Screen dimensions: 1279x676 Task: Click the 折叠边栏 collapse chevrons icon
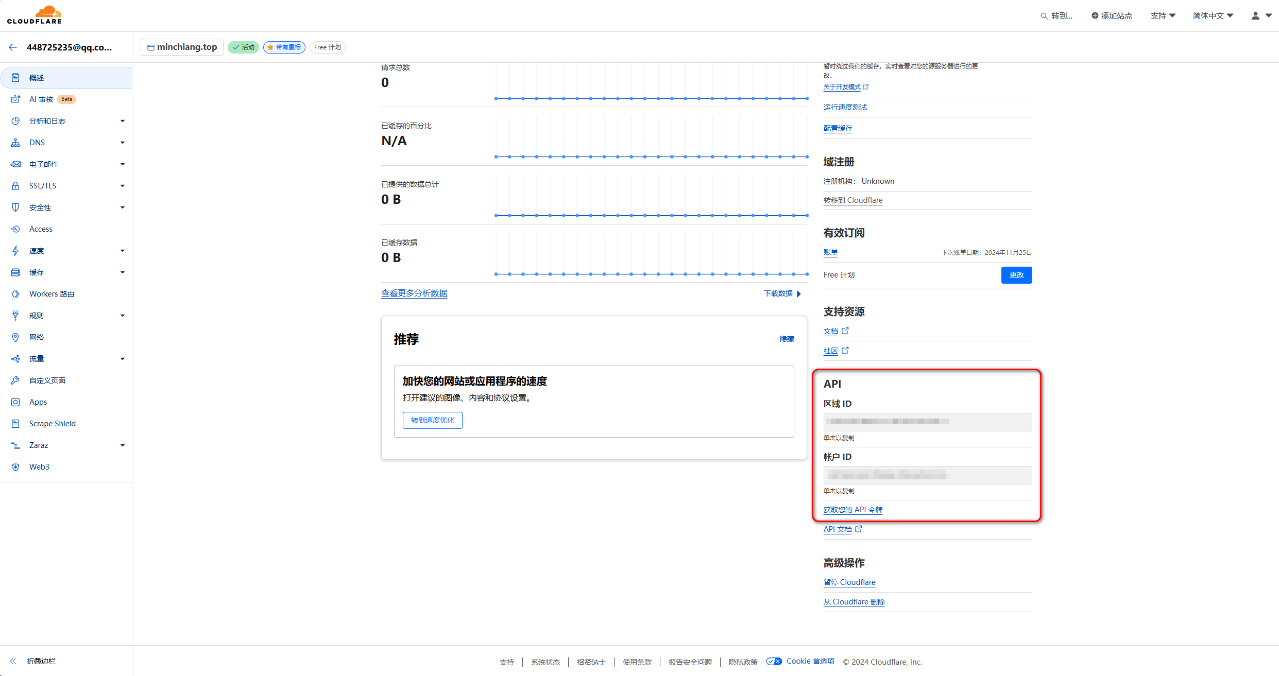tap(13, 661)
